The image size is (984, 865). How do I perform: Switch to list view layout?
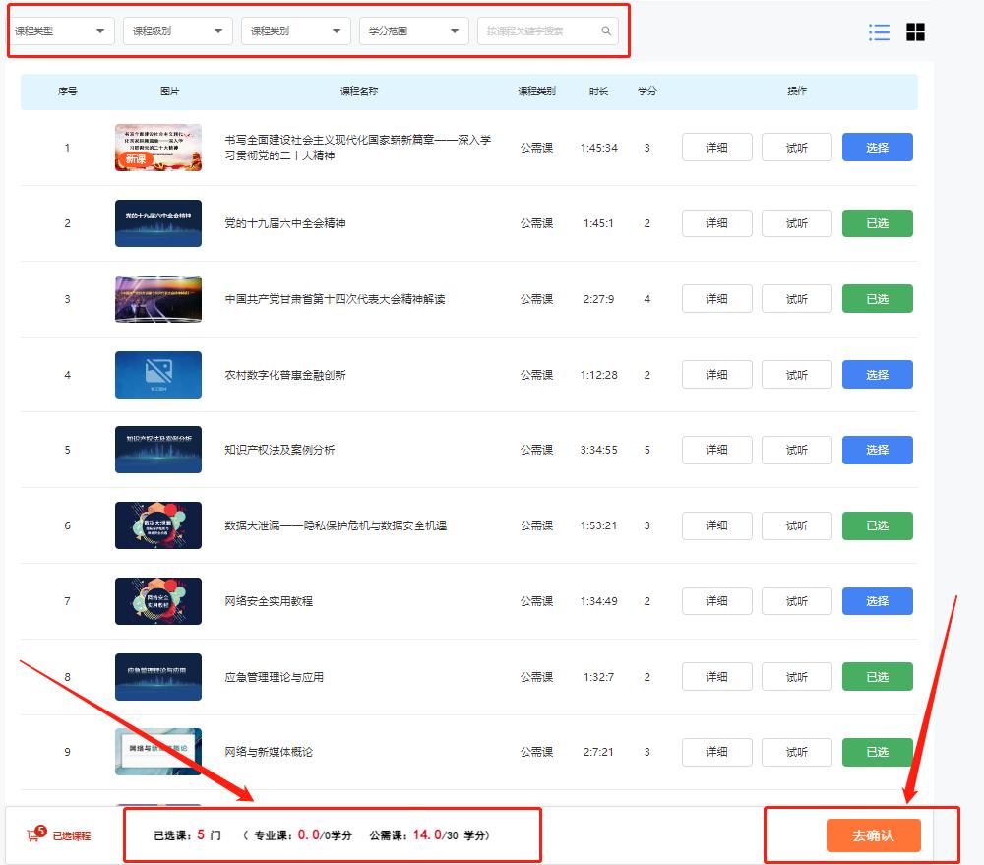[x=879, y=31]
